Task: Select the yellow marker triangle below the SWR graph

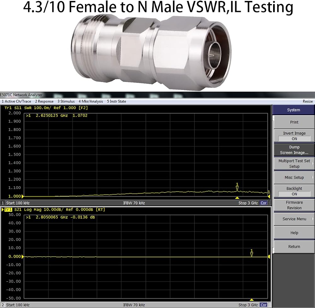Action: 237,198
